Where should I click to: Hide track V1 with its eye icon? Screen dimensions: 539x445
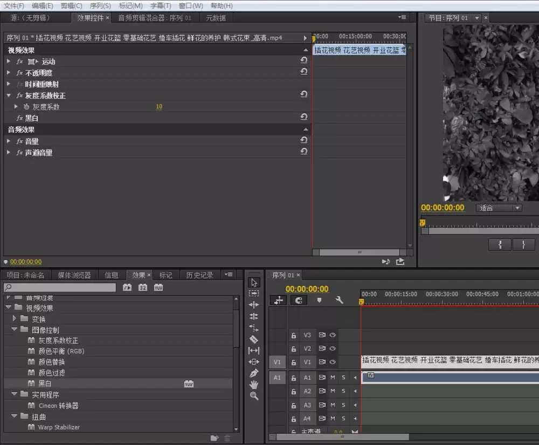[333, 362]
